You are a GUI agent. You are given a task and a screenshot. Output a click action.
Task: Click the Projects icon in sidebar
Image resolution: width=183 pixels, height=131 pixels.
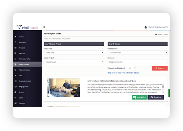(x=16, y=48)
